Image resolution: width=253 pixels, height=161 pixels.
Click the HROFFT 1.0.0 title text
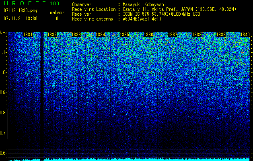31,3
